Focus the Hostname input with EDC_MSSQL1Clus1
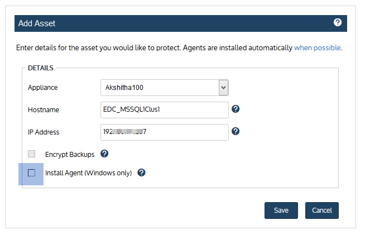The image size is (370, 244). (x=165, y=110)
